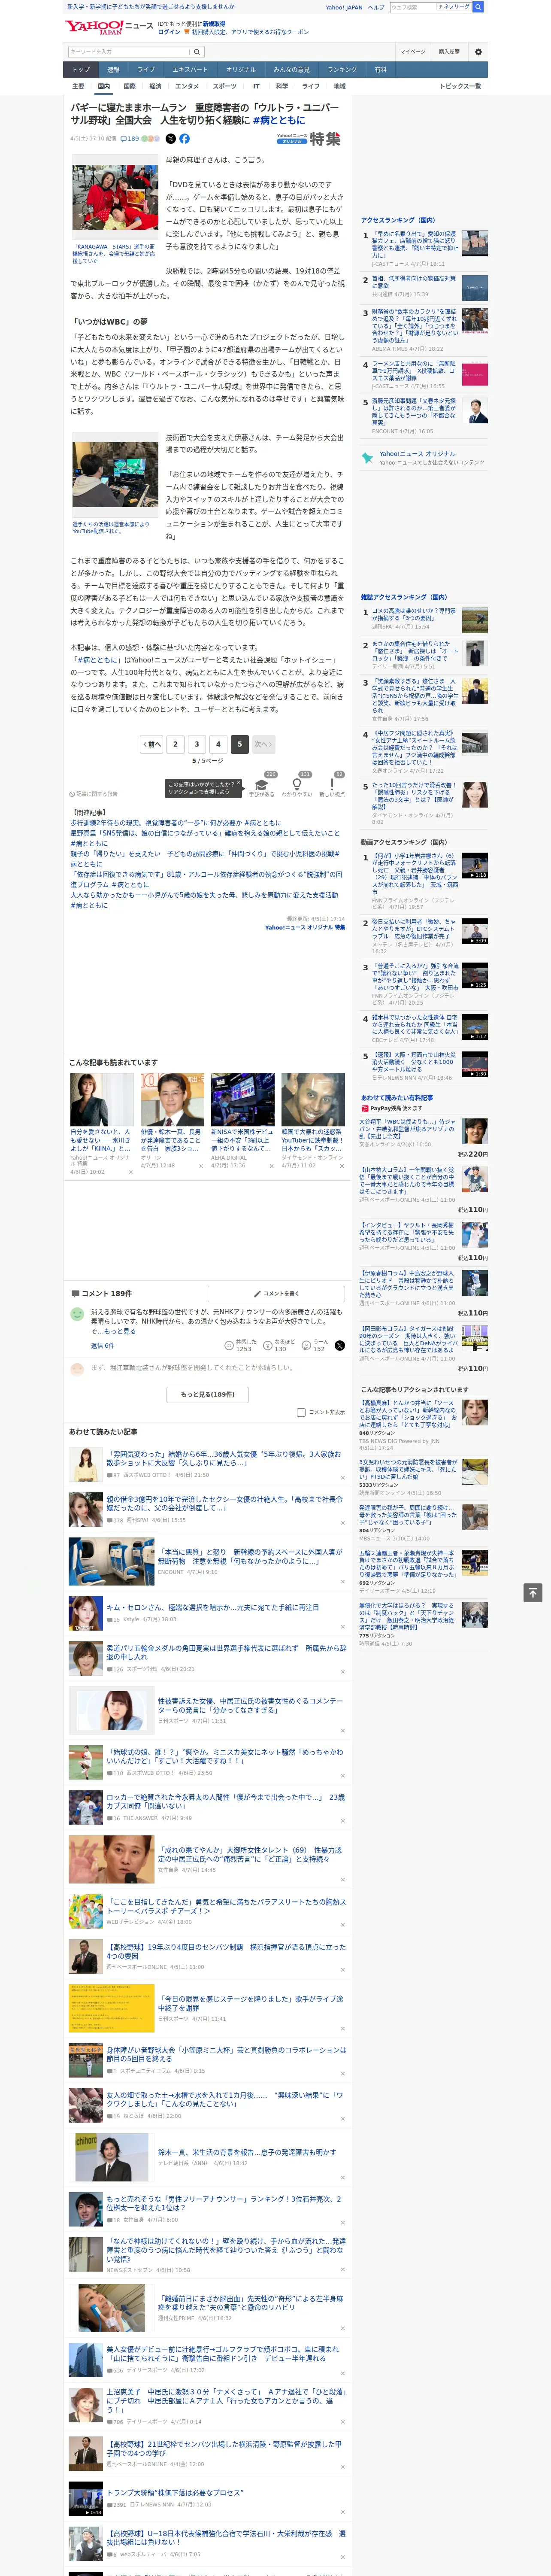This screenshot has width=551, height=2576.
Task: Select the 速報 navigation tab
Action: click(113, 69)
